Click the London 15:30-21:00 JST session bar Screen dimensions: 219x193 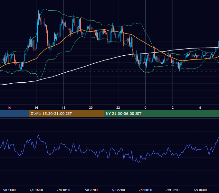(x=66, y=114)
